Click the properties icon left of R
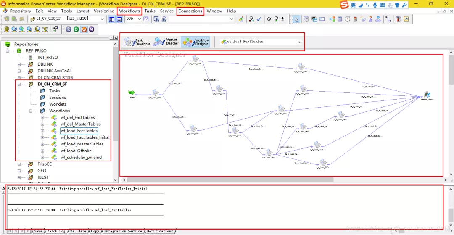 pos(55,29)
